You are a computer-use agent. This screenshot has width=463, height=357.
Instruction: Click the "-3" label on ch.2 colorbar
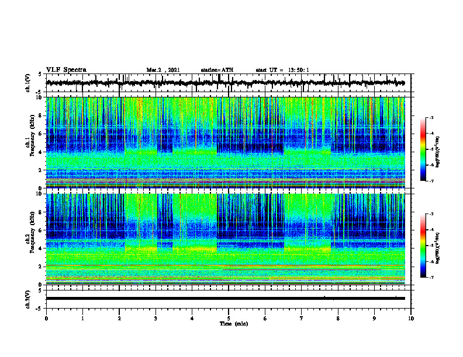(431, 214)
